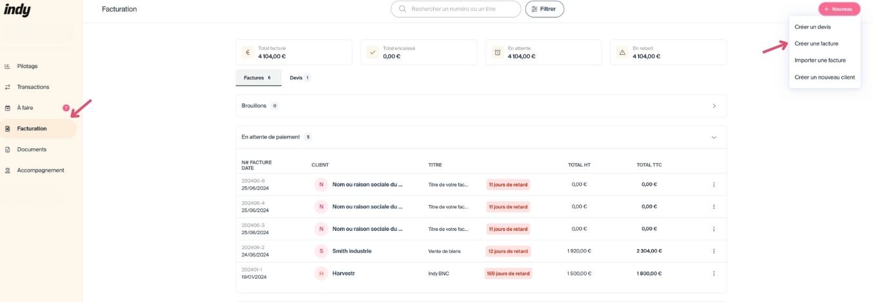
Task: Collapse the En attente de paiement section
Action: (714, 137)
